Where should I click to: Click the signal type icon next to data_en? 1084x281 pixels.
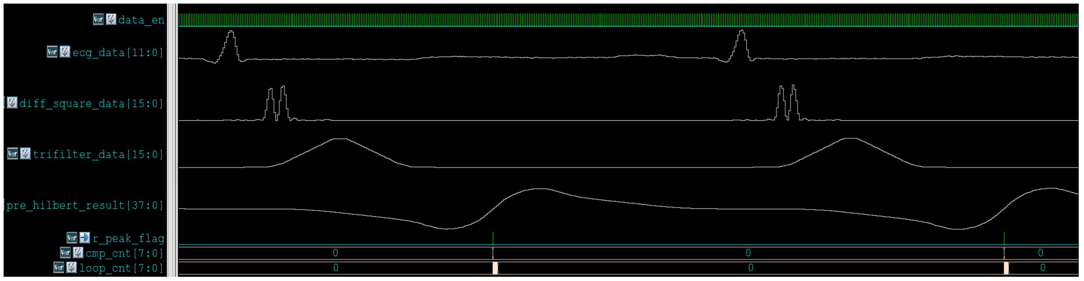tap(111, 19)
